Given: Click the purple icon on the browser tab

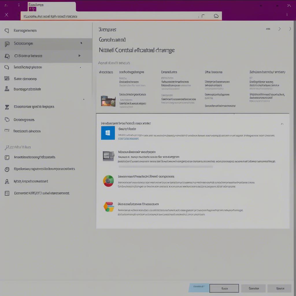Looking at the screenshot, I should pos(32,9).
